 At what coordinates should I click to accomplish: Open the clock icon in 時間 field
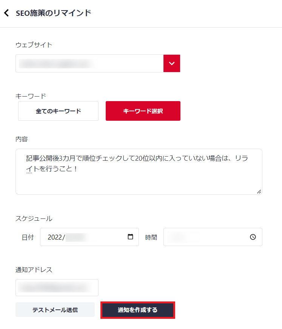253,237
